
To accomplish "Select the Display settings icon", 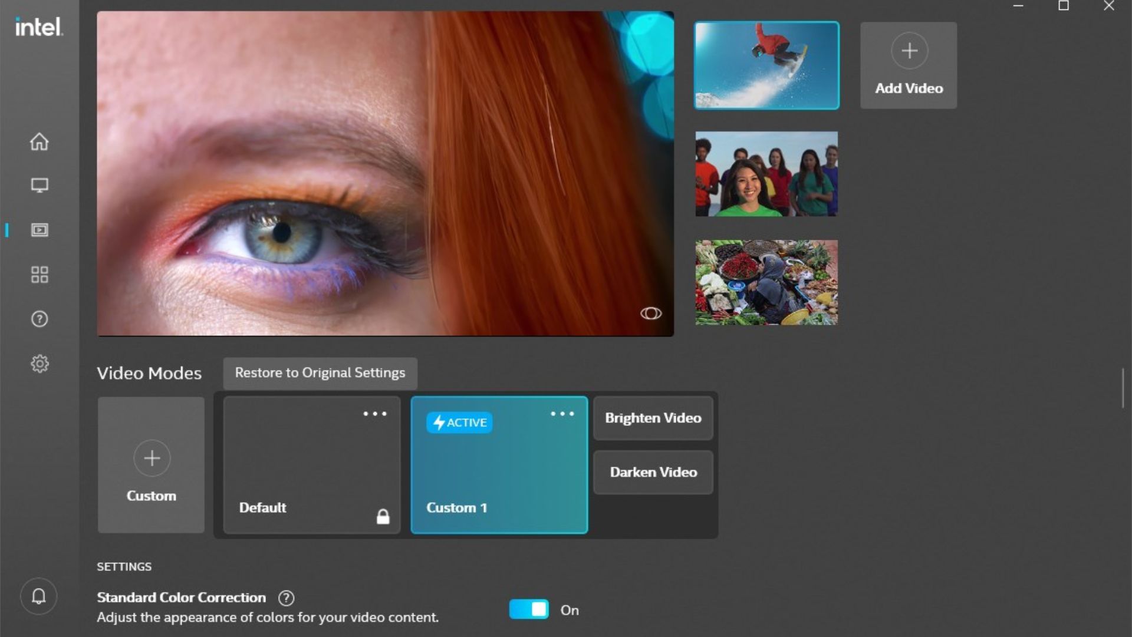I will click(x=39, y=185).
